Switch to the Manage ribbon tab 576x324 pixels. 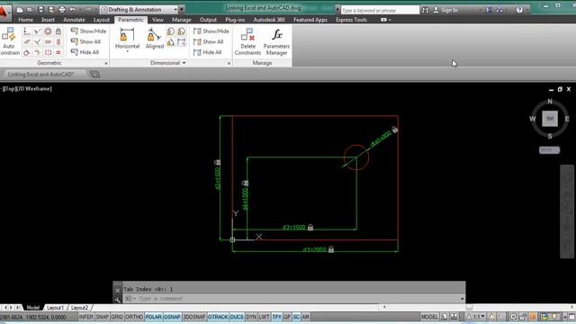(182, 20)
